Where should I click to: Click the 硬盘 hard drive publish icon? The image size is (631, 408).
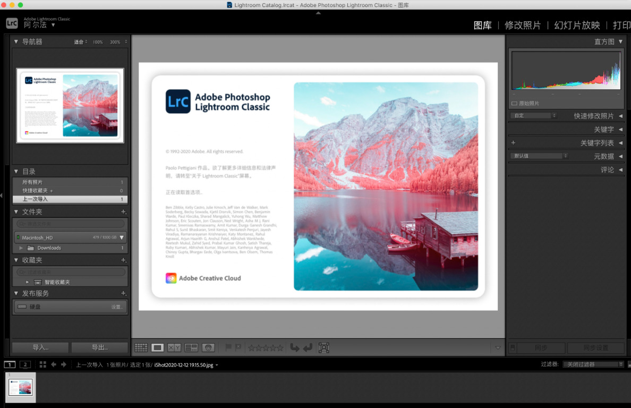(22, 307)
